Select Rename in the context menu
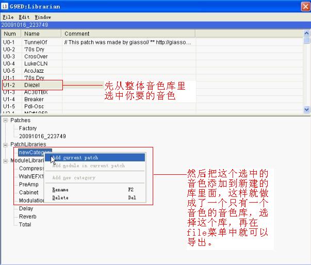This screenshot has width=311, height=265. [x=60, y=190]
